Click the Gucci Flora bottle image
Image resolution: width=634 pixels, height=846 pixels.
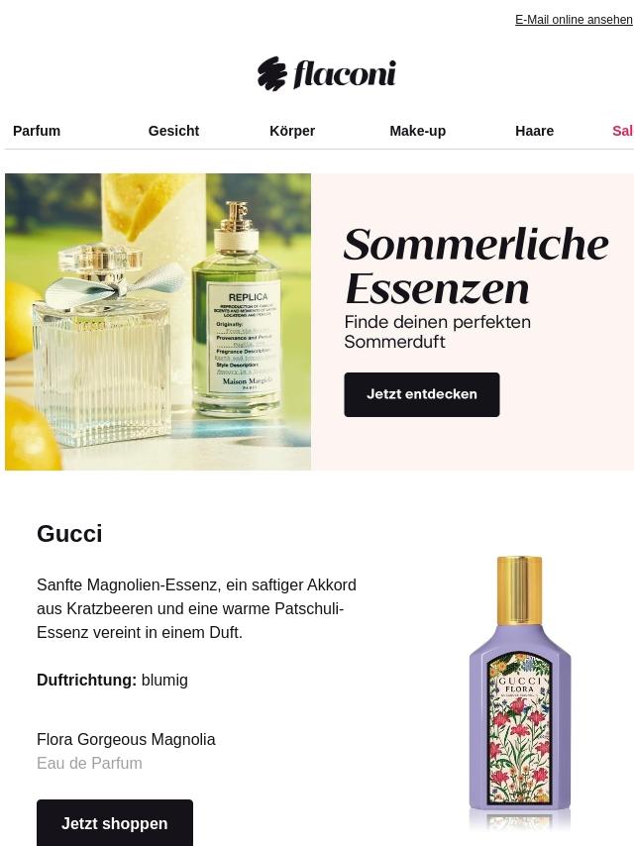pyautogui.click(x=520, y=690)
